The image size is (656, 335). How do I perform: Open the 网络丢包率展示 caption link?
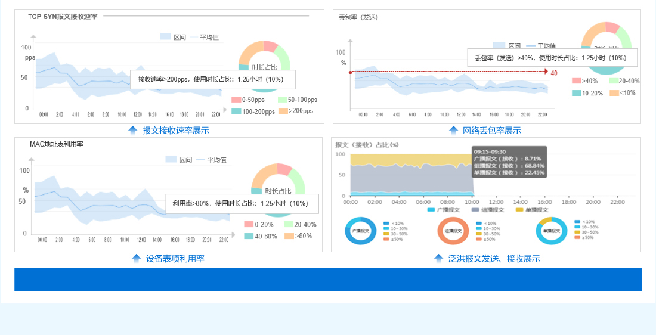491,130
